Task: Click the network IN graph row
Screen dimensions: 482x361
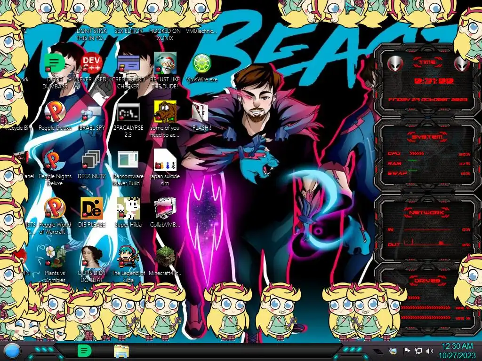Action: [428, 229]
